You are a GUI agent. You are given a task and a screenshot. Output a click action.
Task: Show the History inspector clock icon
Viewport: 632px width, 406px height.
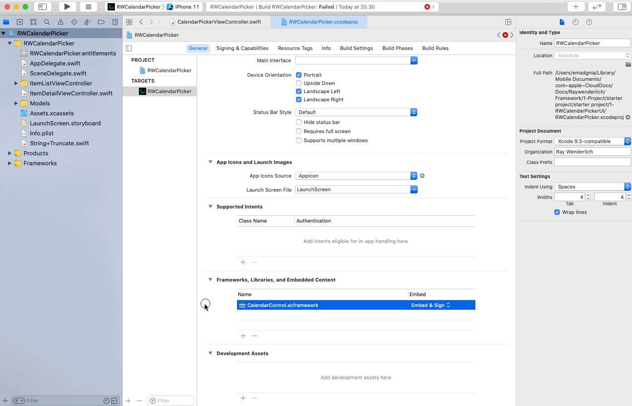[x=575, y=22]
